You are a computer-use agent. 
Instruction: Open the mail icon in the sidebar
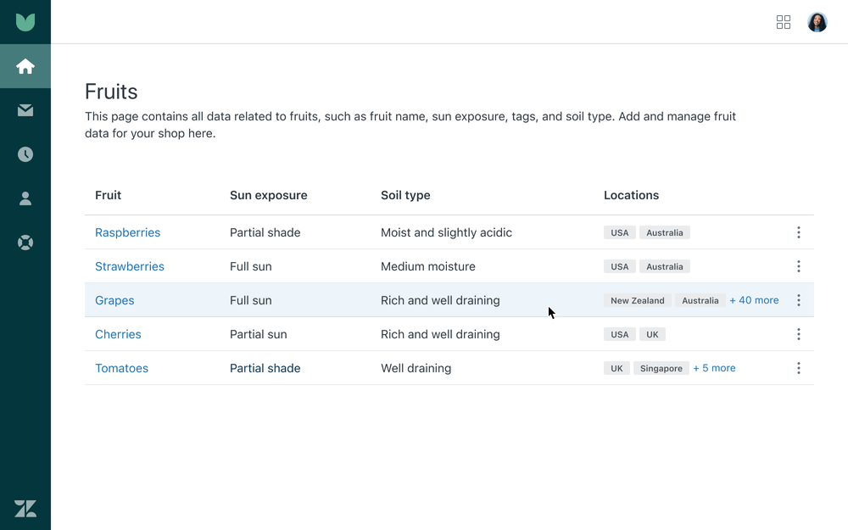pos(25,110)
